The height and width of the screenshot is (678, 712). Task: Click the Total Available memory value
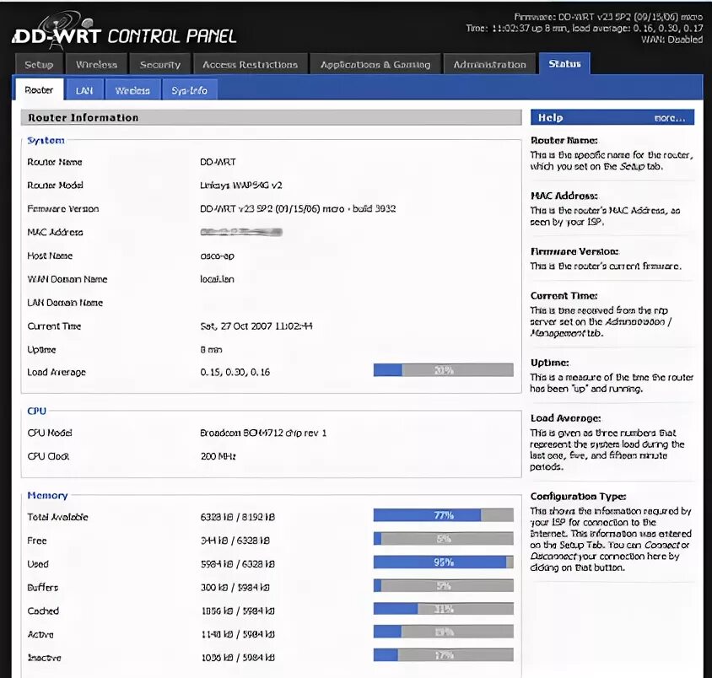click(238, 517)
